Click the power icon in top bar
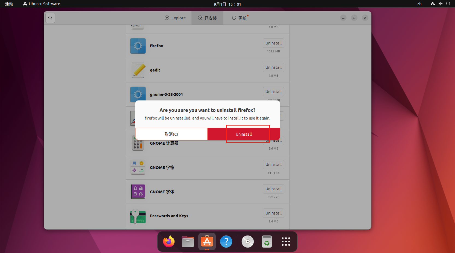The width and height of the screenshot is (455, 253). pos(448,4)
